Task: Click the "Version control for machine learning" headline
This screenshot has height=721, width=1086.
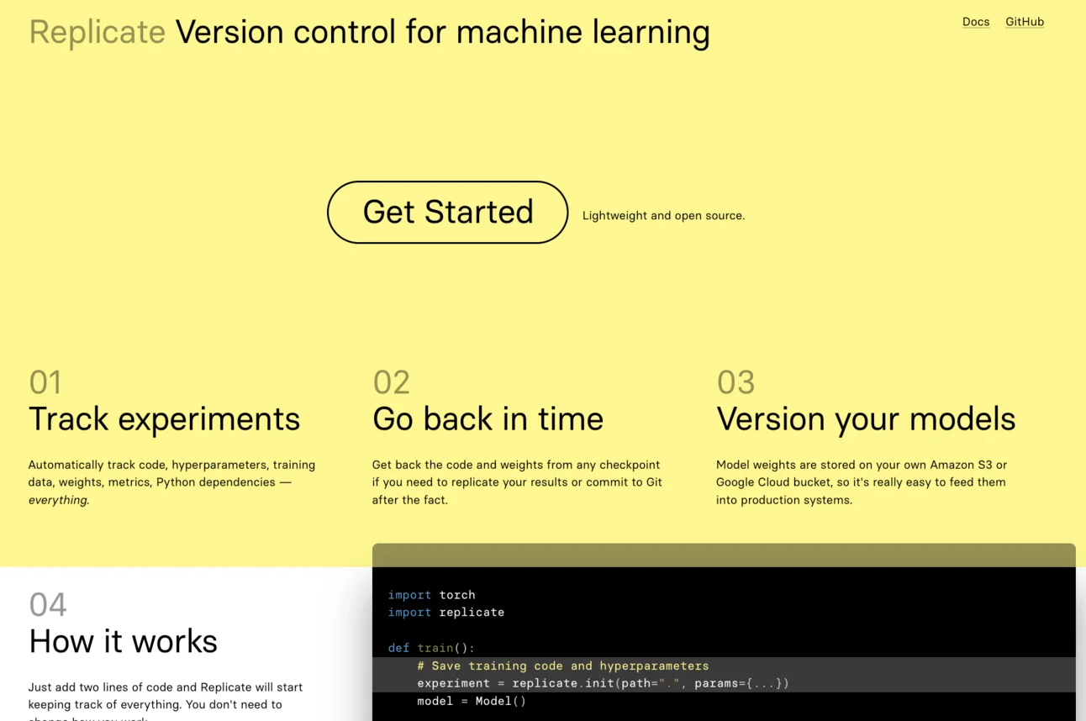Action: 442,32
